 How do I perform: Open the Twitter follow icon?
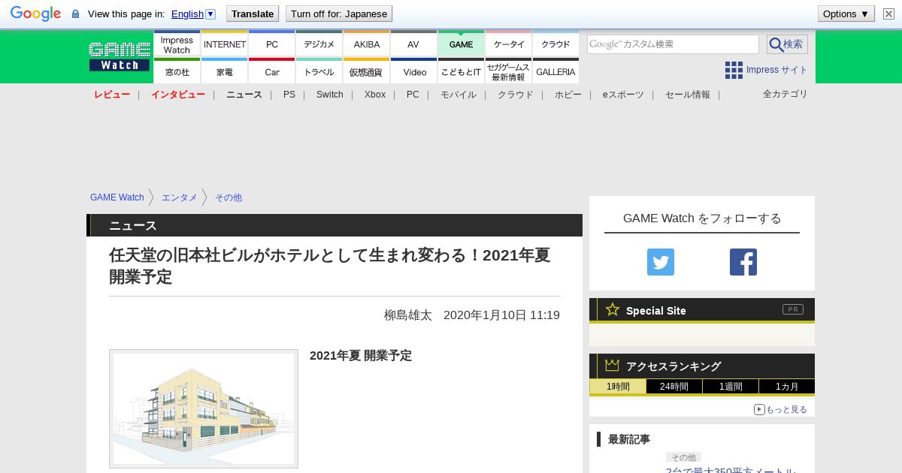661,262
